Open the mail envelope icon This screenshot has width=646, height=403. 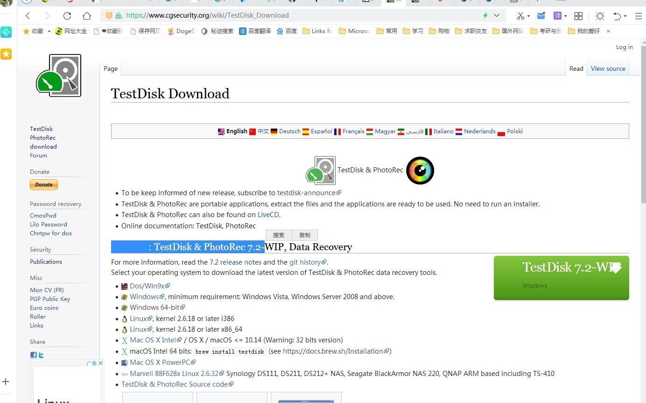[x=541, y=16]
